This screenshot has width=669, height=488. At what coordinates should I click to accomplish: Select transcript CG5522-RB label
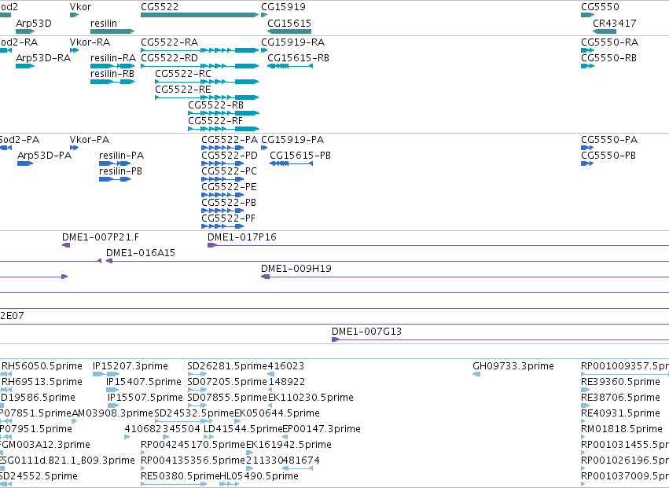click(x=216, y=105)
